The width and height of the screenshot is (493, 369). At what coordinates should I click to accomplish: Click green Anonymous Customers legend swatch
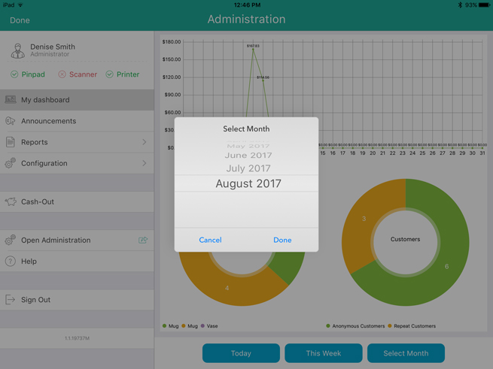coord(328,326)
